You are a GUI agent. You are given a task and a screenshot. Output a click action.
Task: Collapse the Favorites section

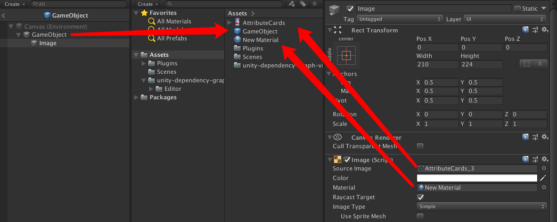click(136, 13)
